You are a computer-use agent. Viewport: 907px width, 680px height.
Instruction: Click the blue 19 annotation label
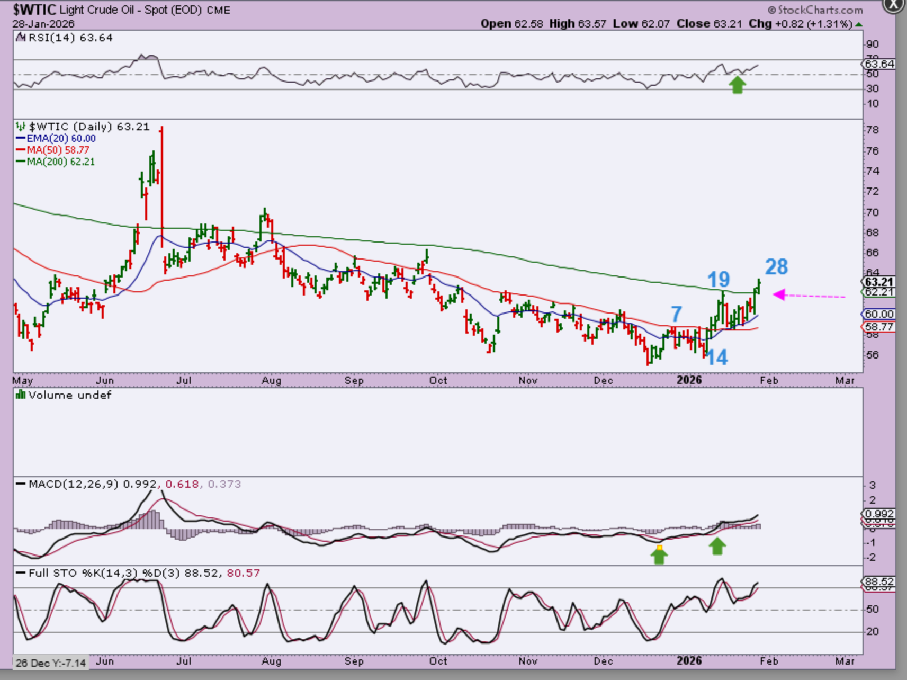tap(719, 279)
